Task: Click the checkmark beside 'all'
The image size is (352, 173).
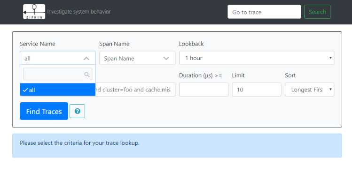Action: coord(25,90)
